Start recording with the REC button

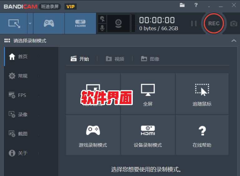[214, 23]
